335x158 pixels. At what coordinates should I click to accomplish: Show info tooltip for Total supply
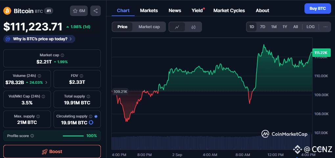click(88, 96)
